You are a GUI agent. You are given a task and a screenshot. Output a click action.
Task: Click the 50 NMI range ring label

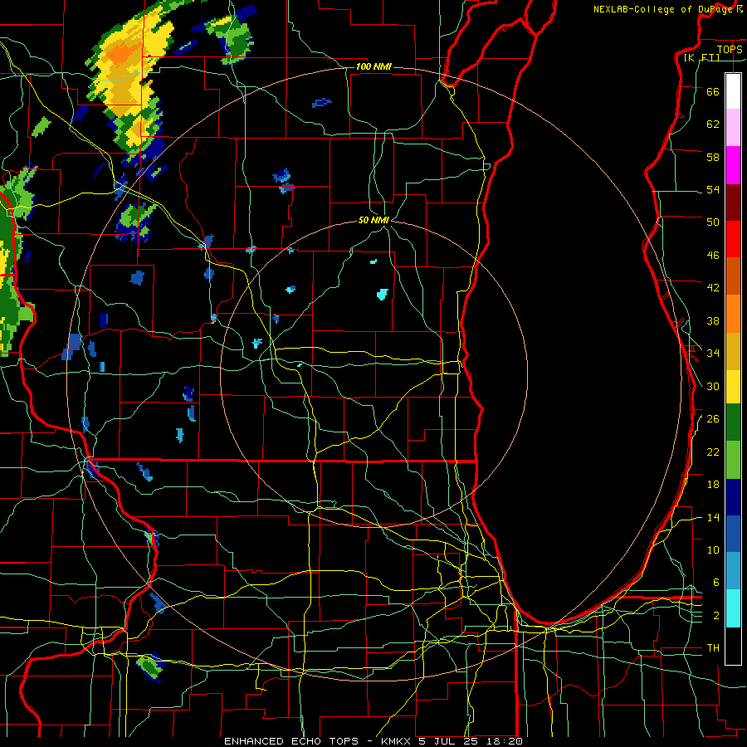pyautogui.click(x=374, y=220)
